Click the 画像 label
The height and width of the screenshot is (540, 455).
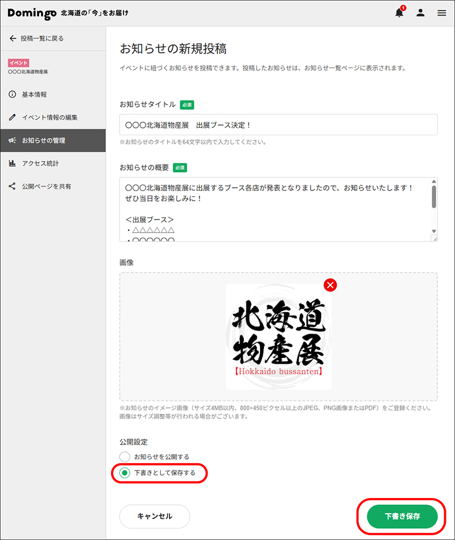126,263
